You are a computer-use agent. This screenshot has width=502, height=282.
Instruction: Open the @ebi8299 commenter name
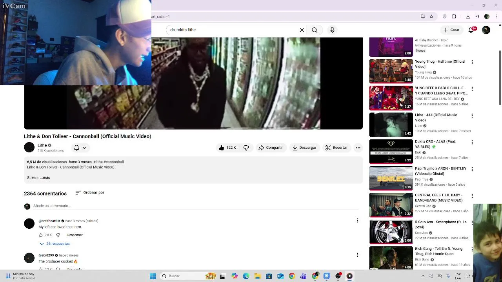(46, 255)
